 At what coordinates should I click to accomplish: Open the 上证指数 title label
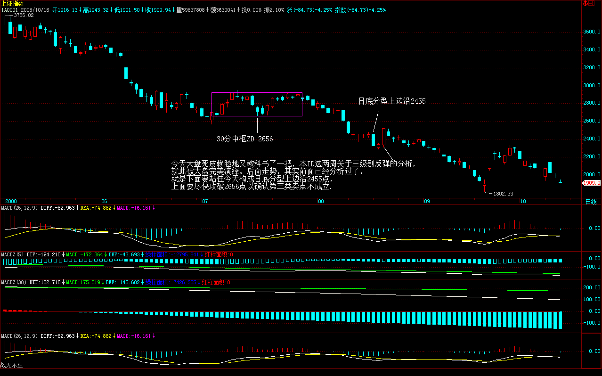click(x=12, y=3)
